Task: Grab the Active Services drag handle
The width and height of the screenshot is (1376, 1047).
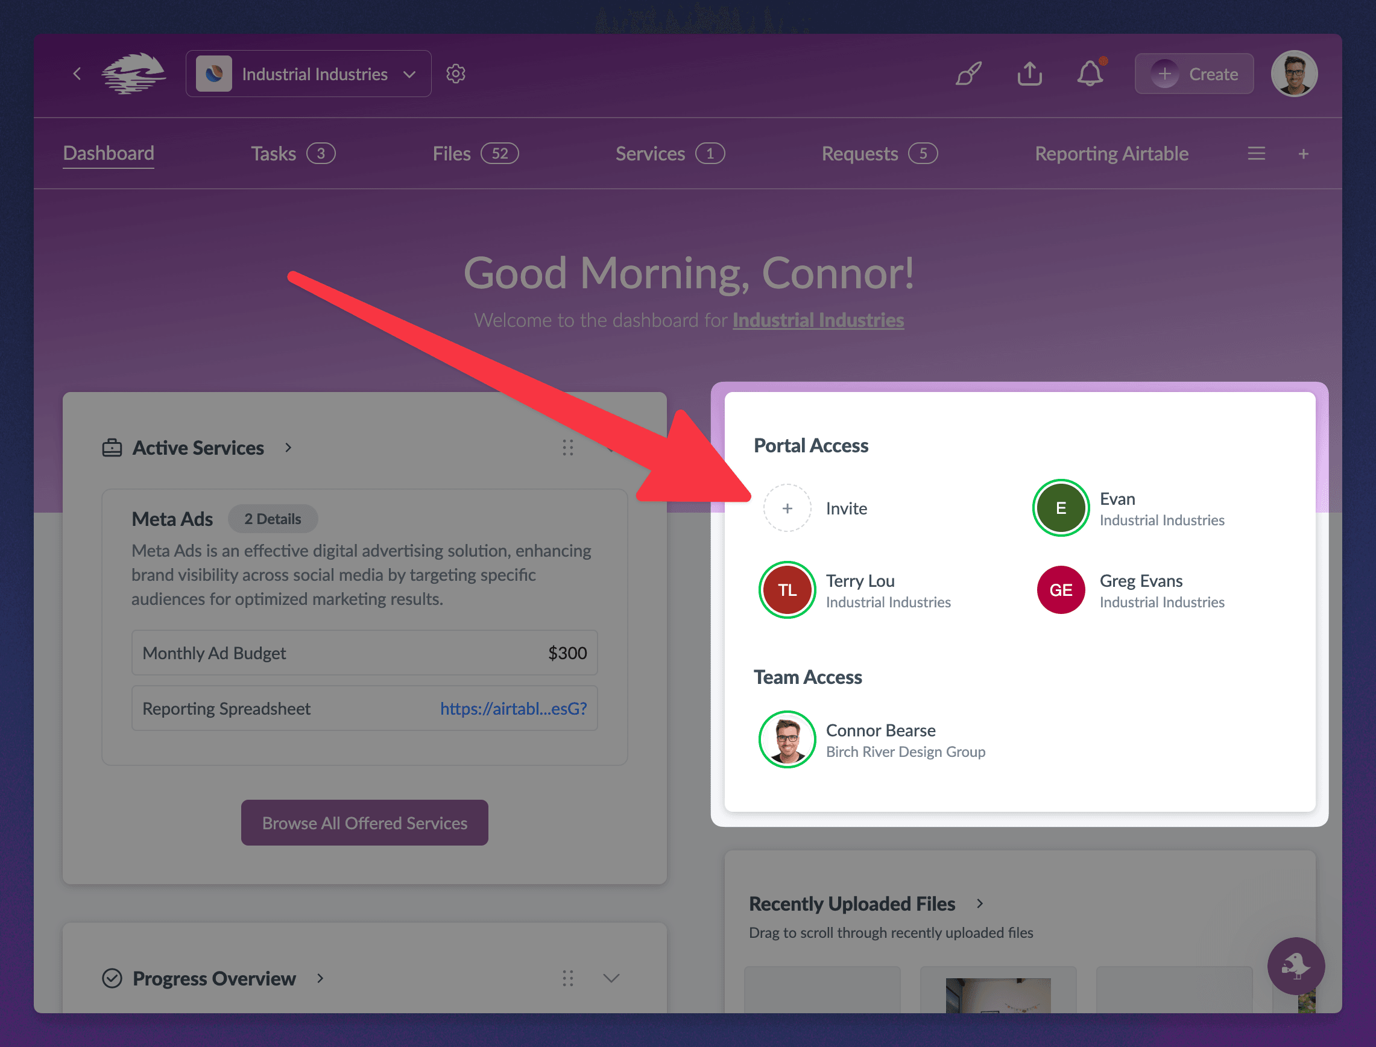Action: (x=567, y=448)
